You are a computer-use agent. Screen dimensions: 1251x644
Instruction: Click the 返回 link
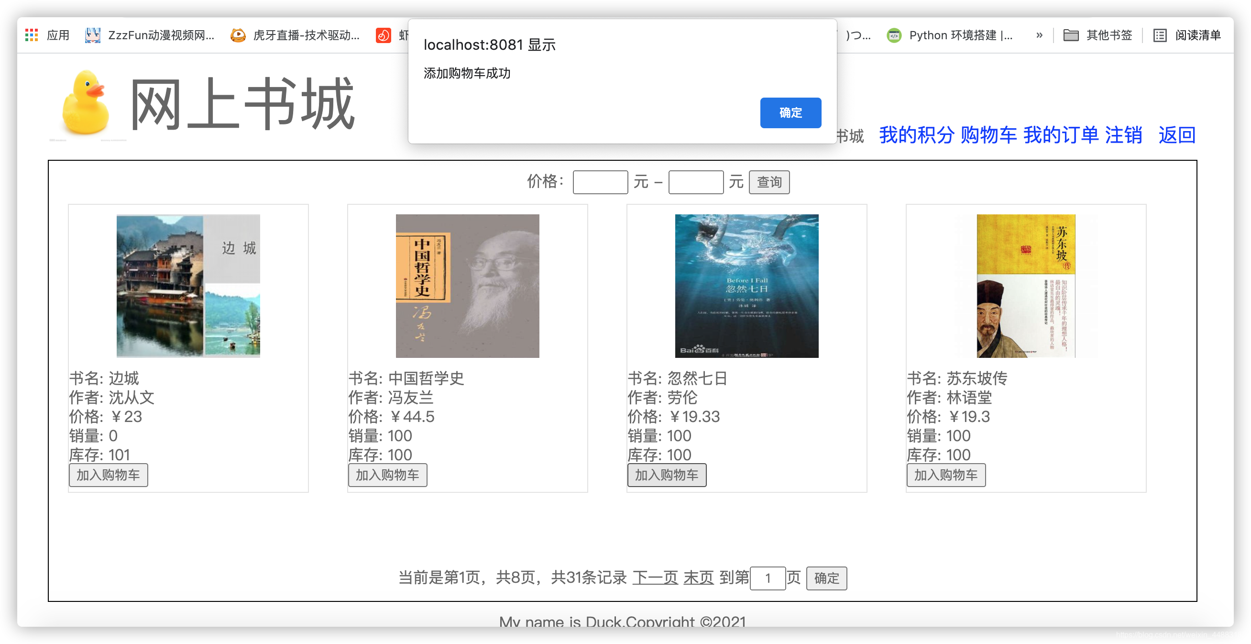(1176, 134)
